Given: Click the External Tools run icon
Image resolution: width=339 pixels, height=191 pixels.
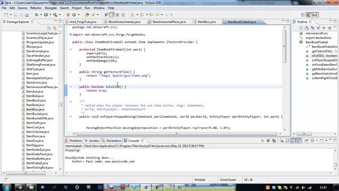Looking at the screenshot, I should (x=55, y=15).
